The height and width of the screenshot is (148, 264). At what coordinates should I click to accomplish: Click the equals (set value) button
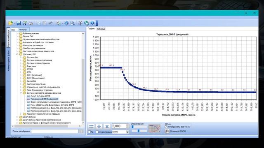click(91, 126)
